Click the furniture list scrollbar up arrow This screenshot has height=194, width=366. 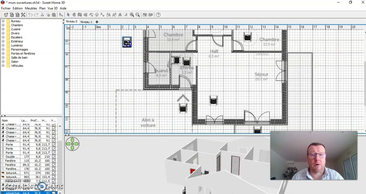tap(60, 126)
